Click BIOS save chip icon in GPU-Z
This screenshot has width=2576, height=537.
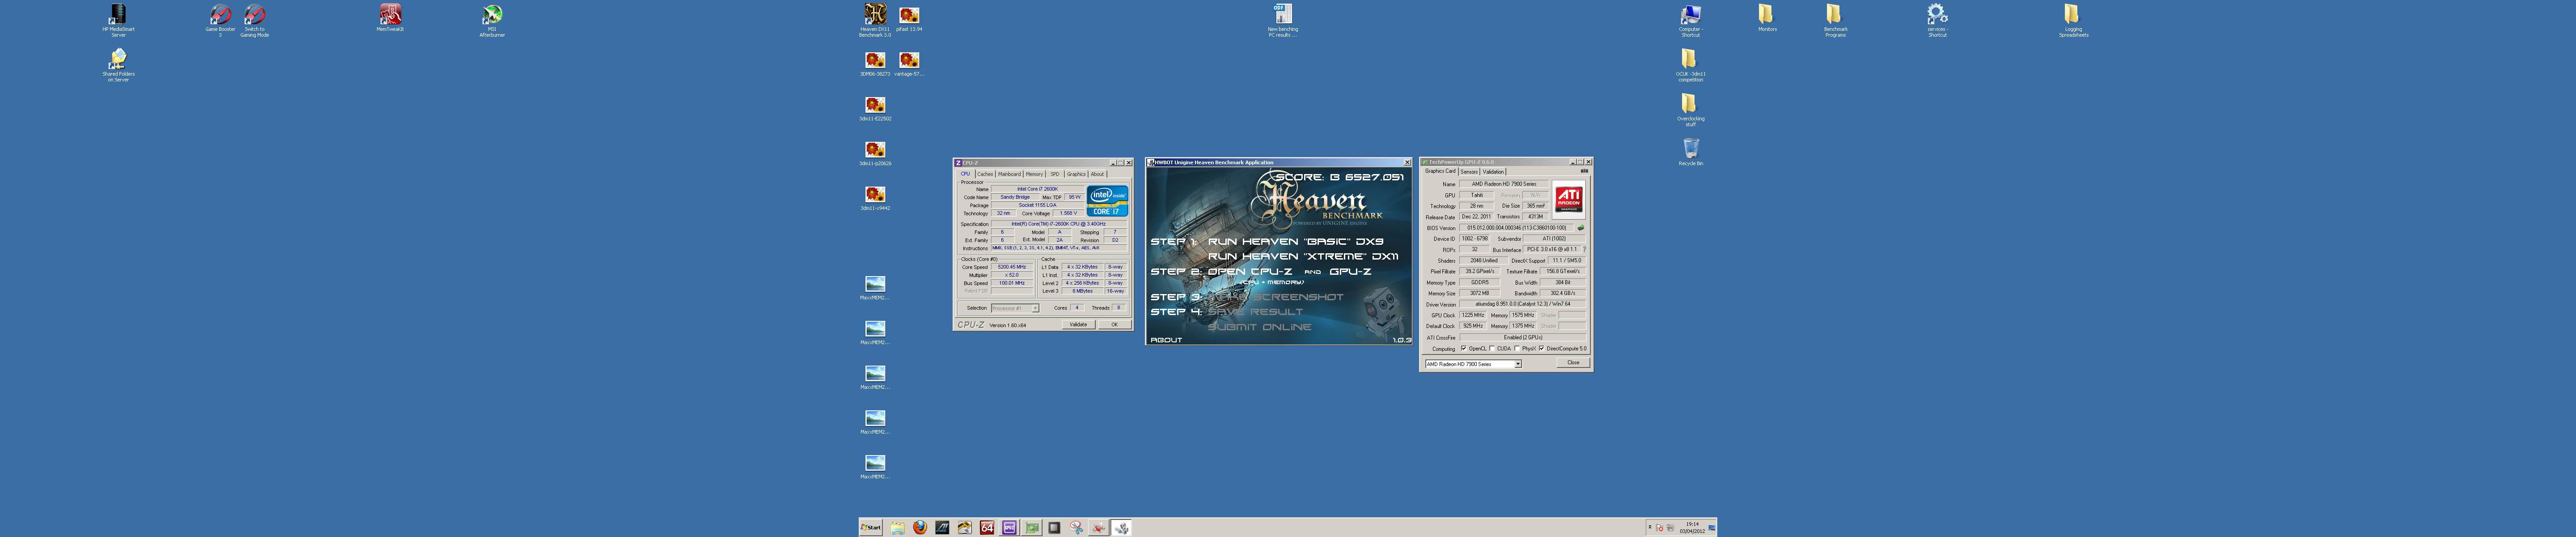tap(1581, 228)
